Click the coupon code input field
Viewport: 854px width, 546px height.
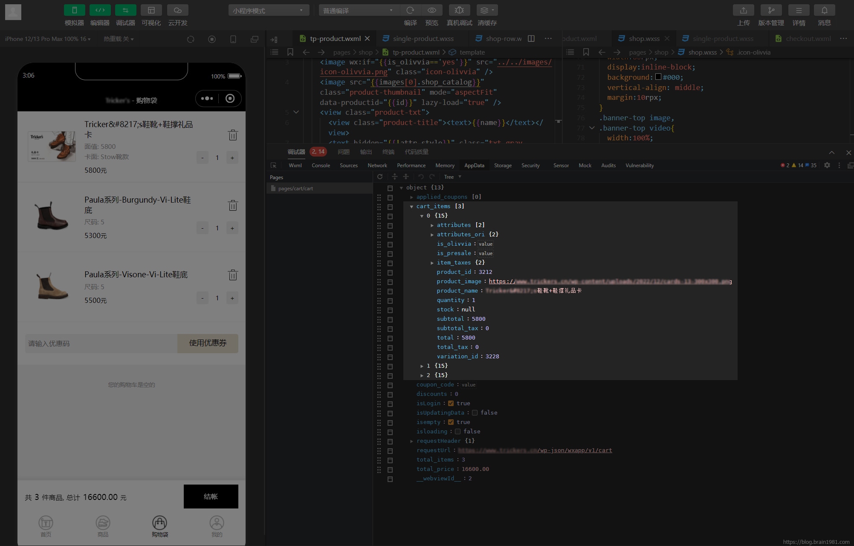coord(101,343)
